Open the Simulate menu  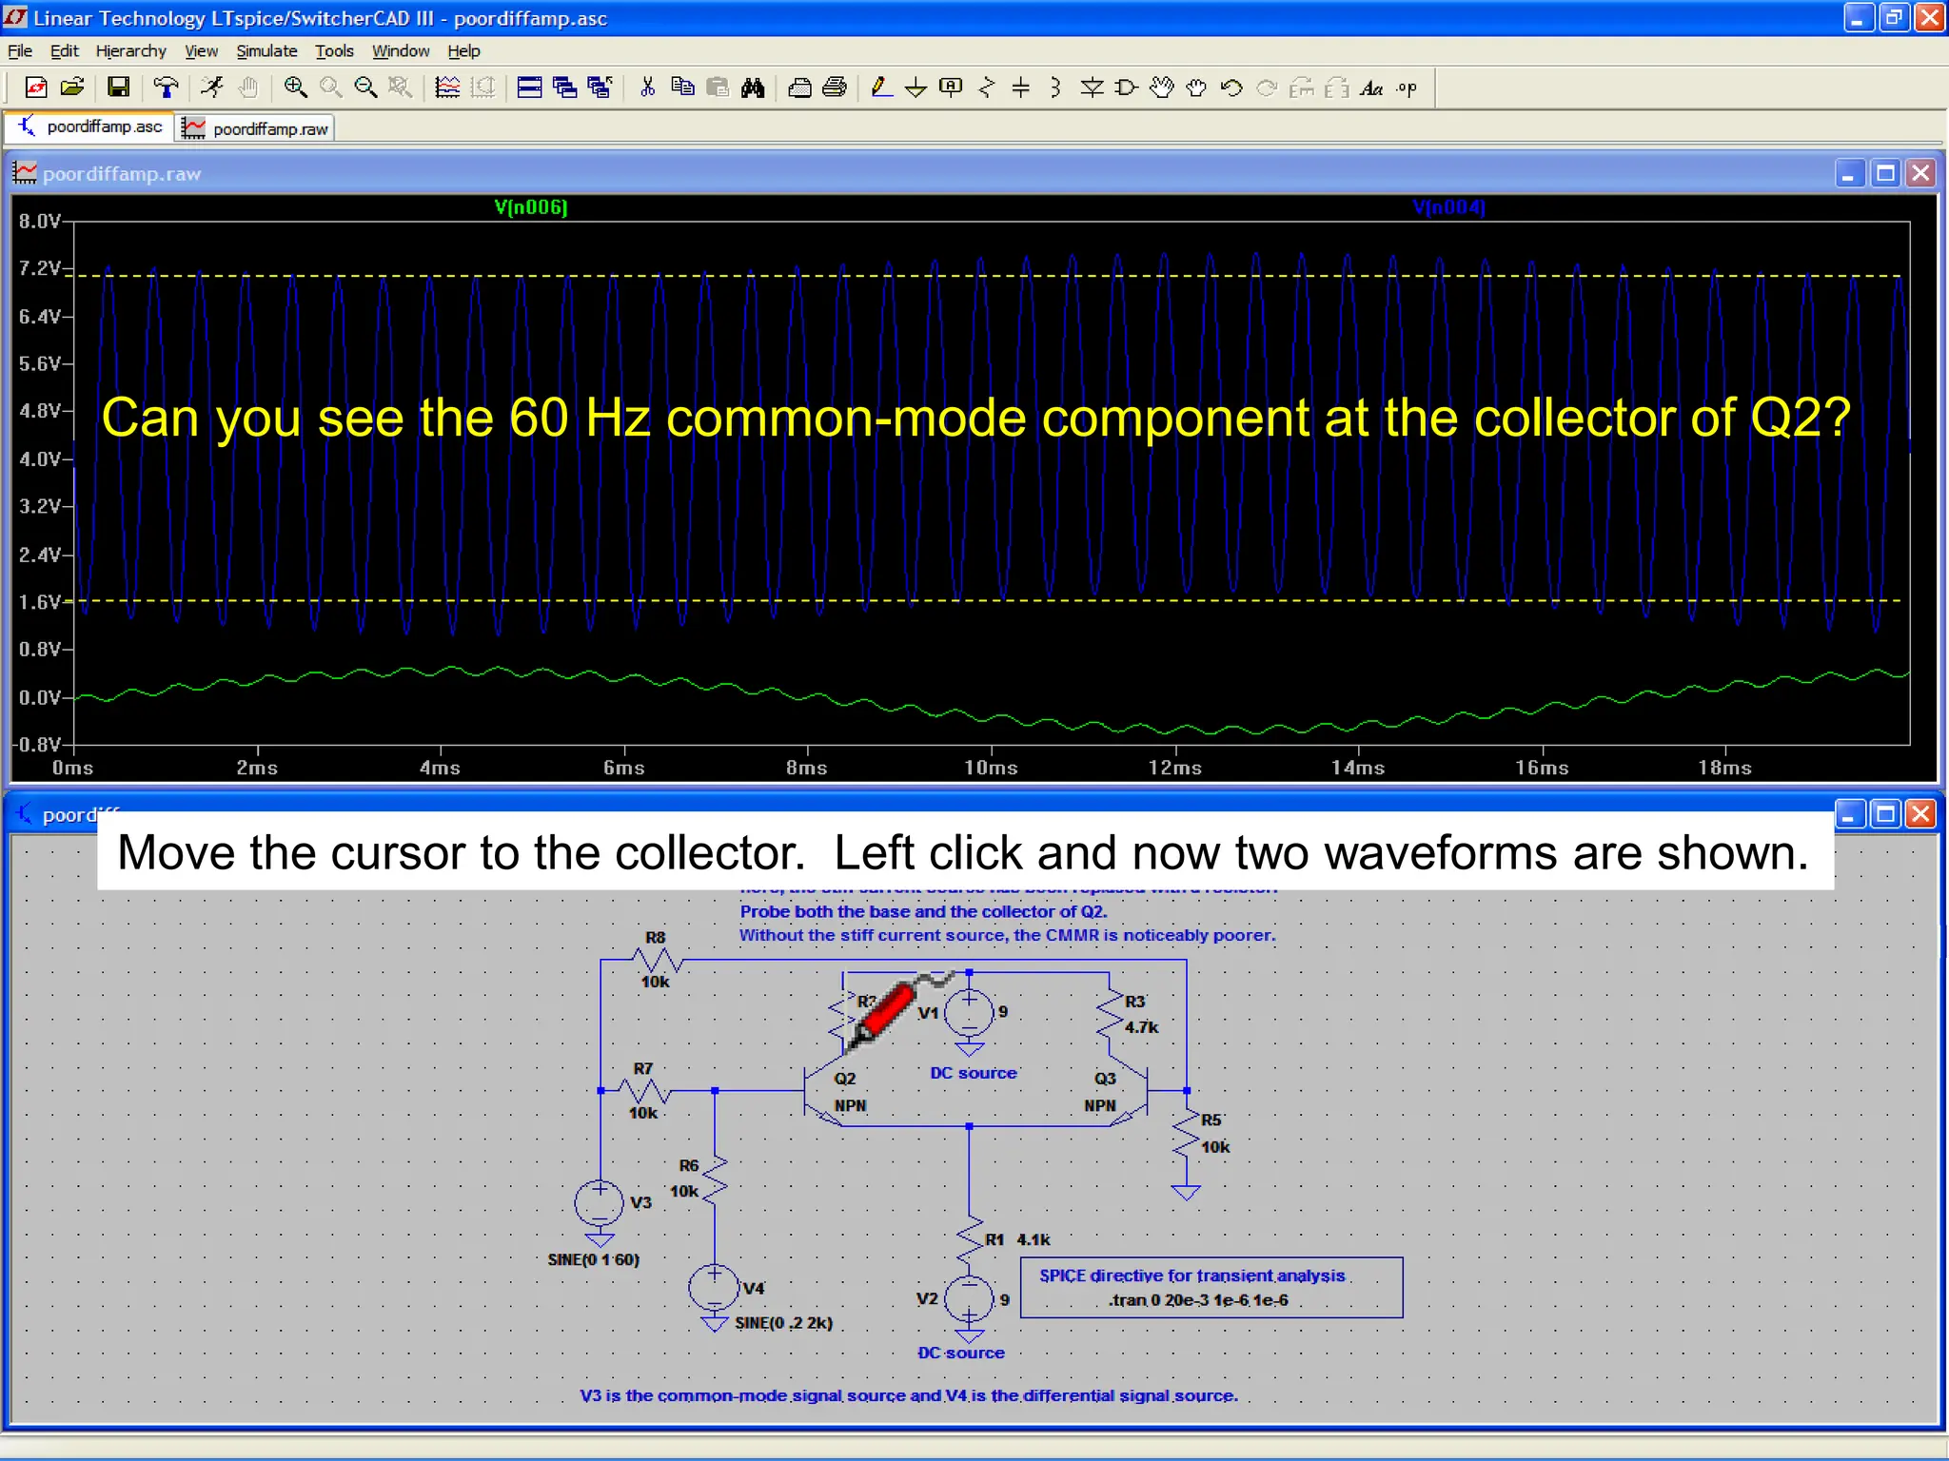pos(266,51)
